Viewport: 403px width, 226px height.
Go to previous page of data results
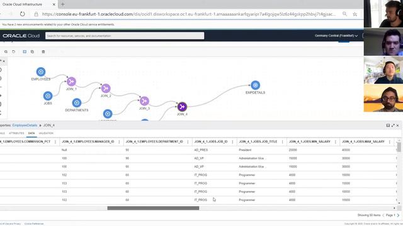[x=383, y=215]
